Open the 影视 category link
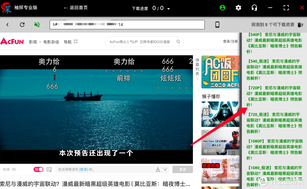This screenshot has width=307, height=189. (33, 42)
